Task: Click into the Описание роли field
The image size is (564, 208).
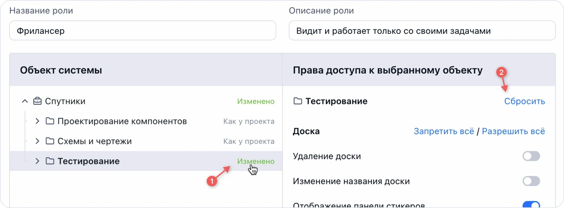Action: point(422,31)
